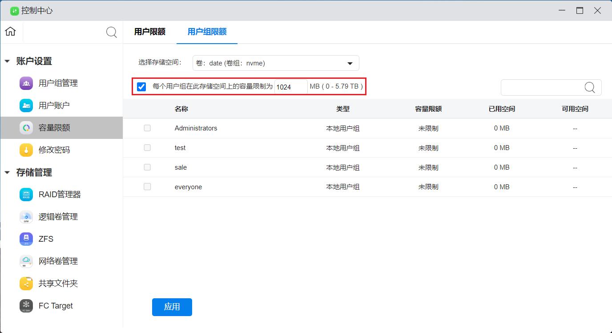
Task: Enable quota limit for each user group
Action: coord(141,86)
